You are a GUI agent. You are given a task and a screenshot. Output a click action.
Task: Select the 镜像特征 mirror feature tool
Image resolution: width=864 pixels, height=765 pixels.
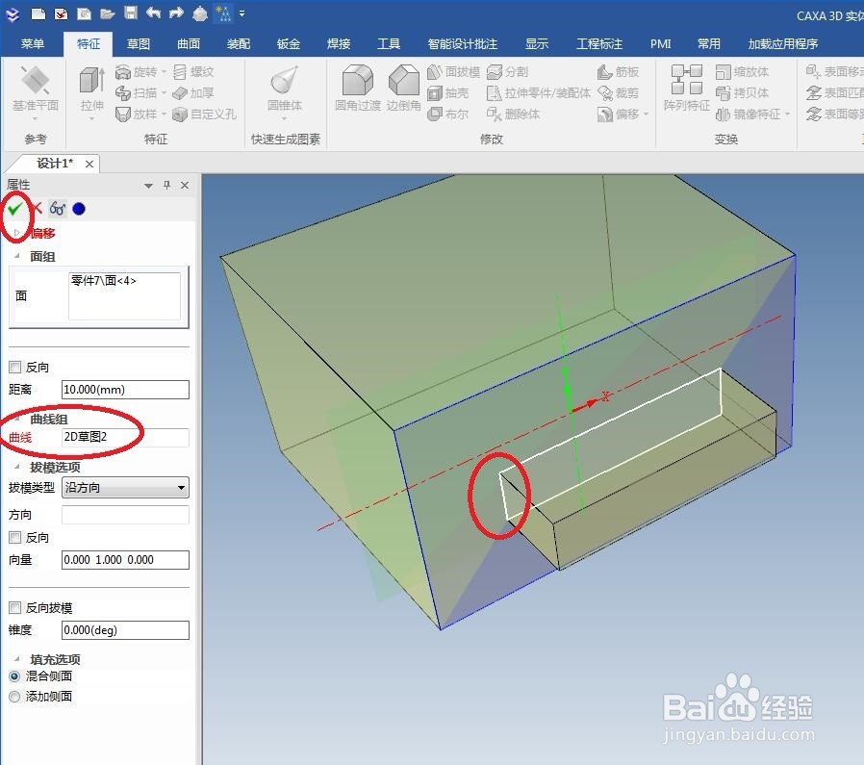click(x=748, y=115)
